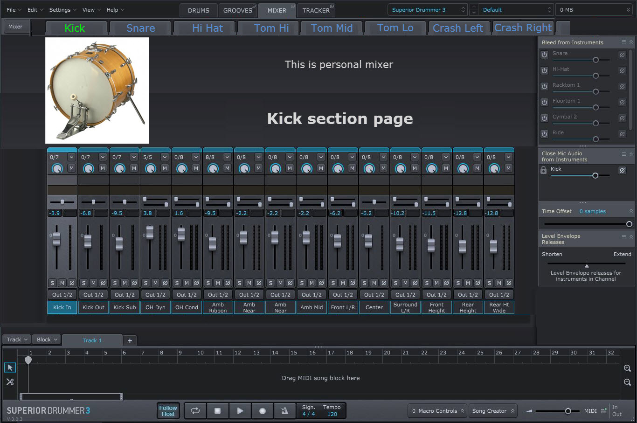637x423 pixels.
Task: Toggle power for Floortom 1 bleed
Action: pos(544,102)
